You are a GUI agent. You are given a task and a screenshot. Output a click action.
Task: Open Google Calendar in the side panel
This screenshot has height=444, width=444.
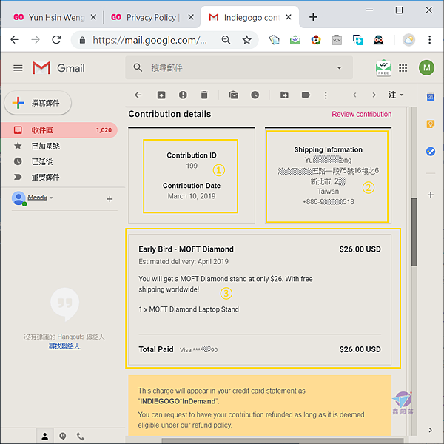(x=431, y=97)
